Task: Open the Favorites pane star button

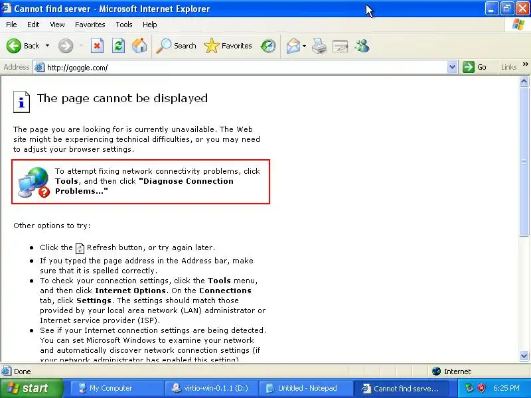Action: (228, 46)
